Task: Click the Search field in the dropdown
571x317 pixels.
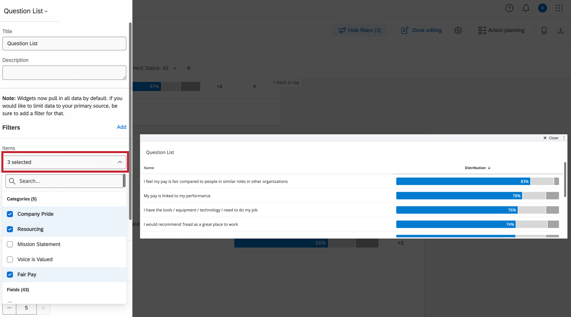Action: [64, 181]
